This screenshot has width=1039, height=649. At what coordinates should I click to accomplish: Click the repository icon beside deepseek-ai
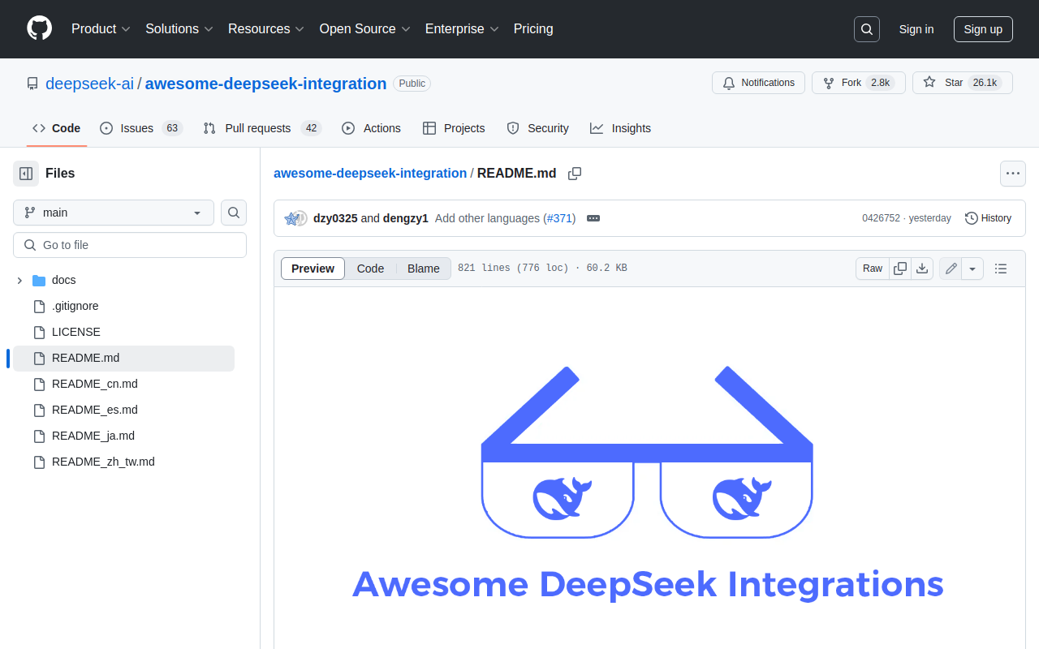pyautogui.click(x=32, y=84)
